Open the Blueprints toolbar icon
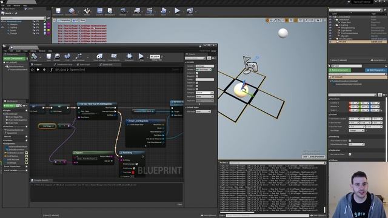 coord(137,12)
